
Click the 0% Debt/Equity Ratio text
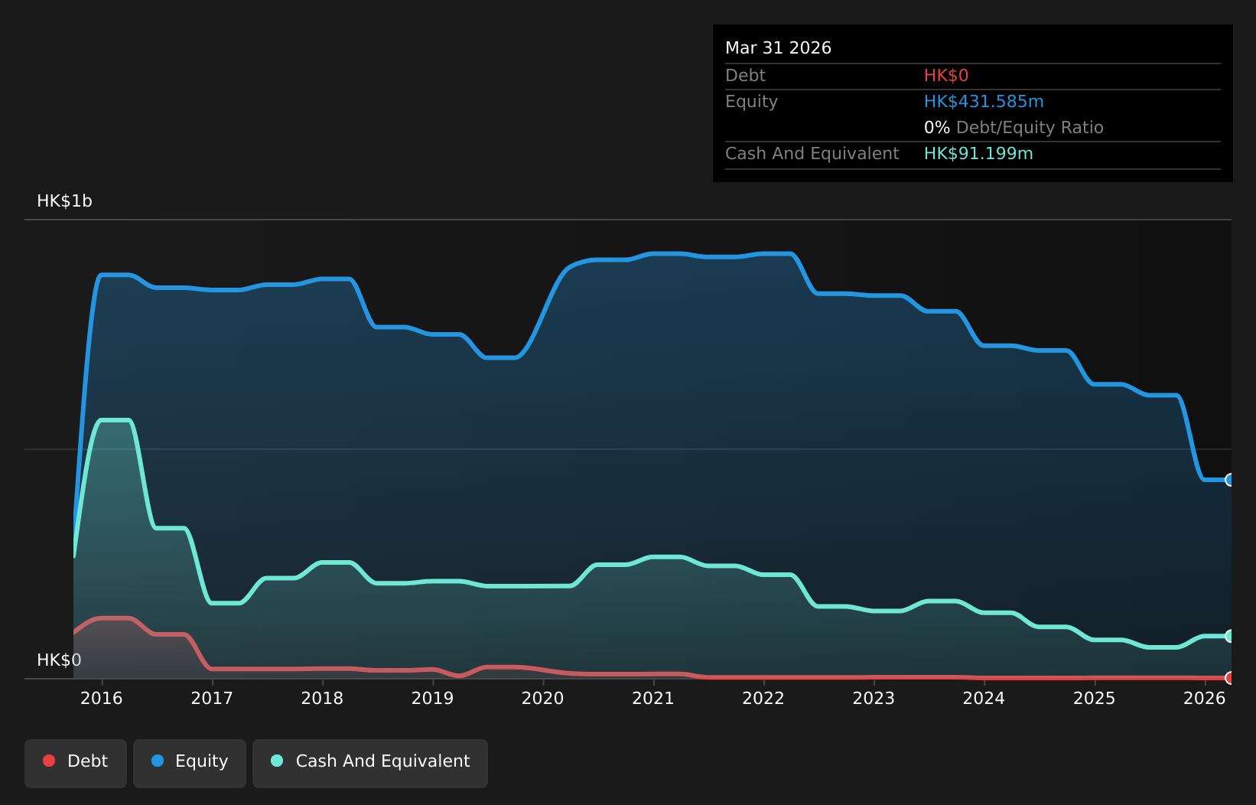(1014, 128)
